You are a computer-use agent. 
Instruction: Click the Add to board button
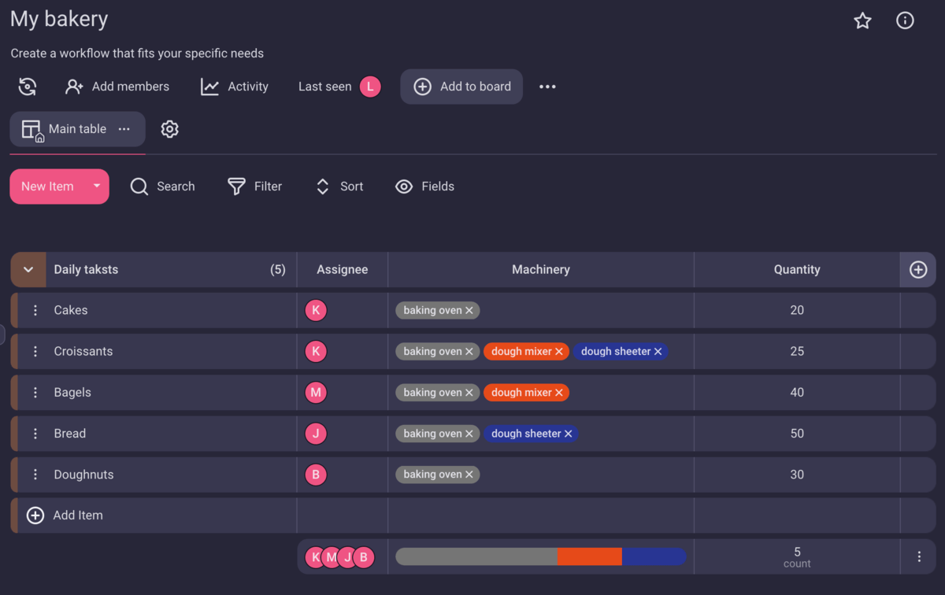click(461, 87)
